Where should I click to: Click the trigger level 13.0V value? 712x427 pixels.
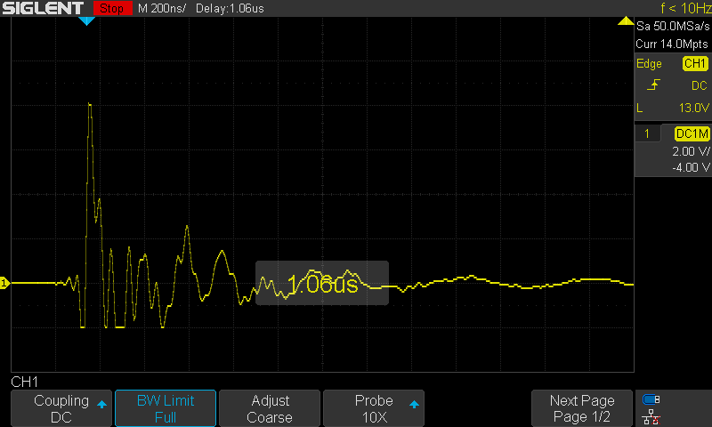[694, 108]
